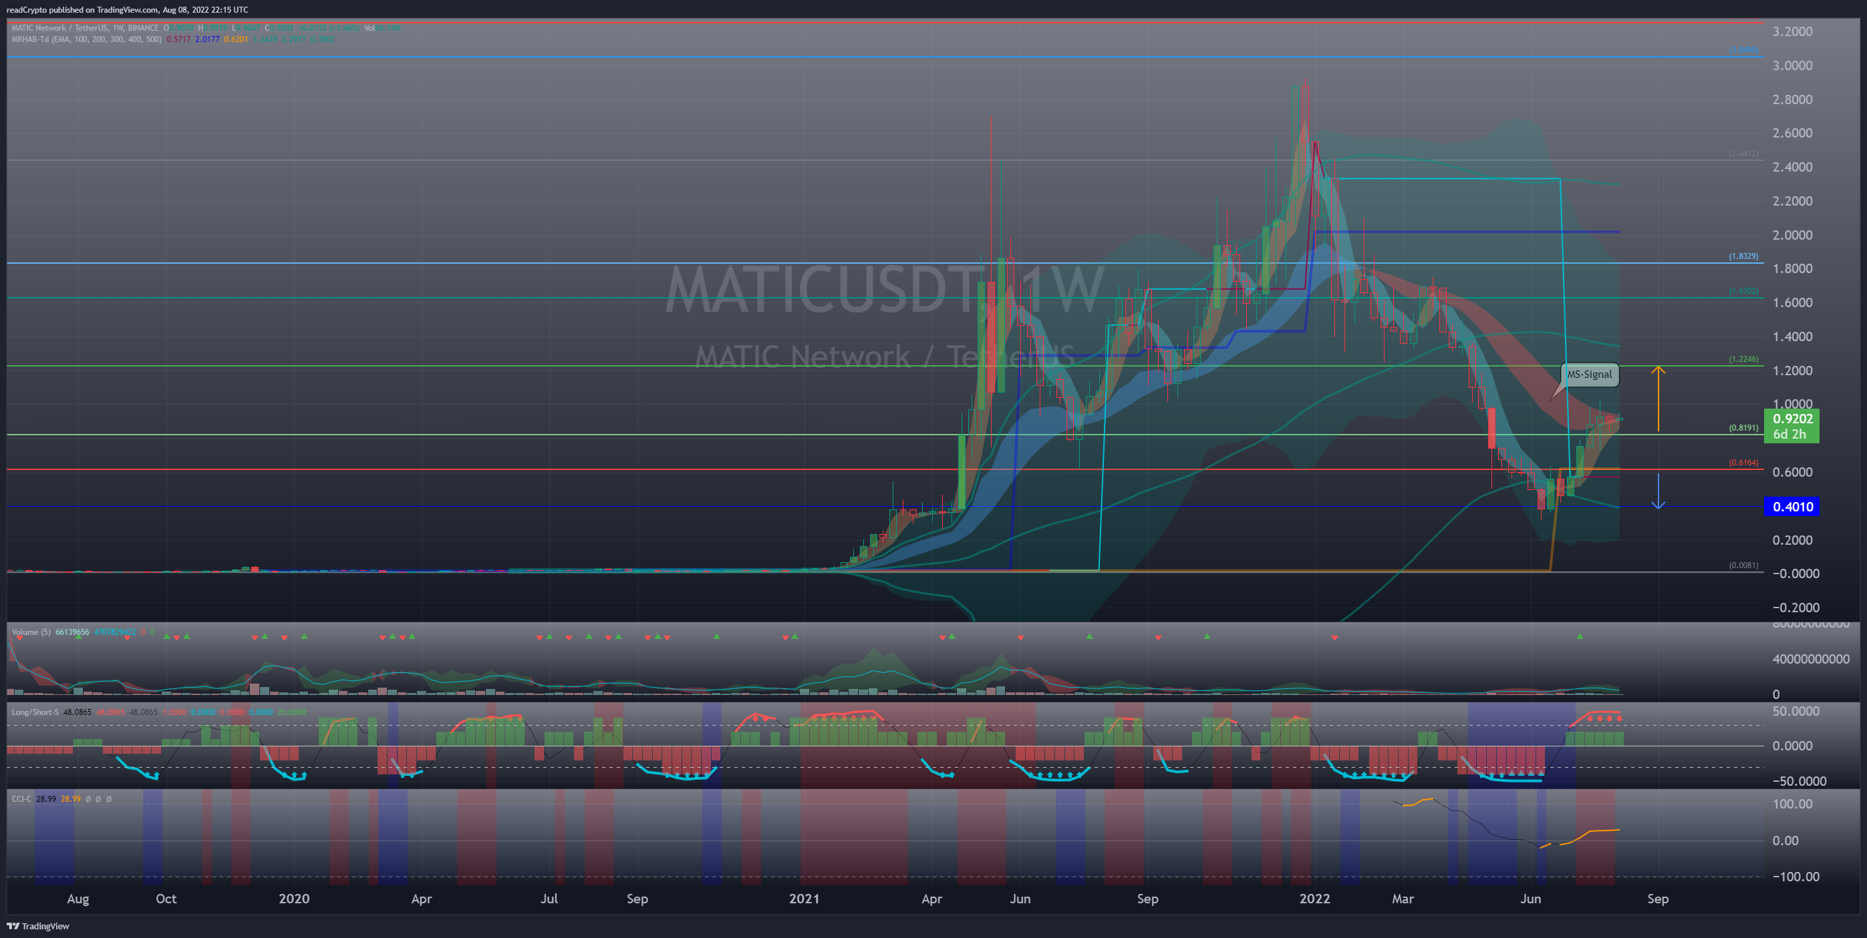The image size is (1867, 938).
Task: Click the (0.0081) level label
Action: click(1743, 565)
